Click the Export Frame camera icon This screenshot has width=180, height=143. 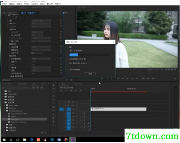coord(153,78)
